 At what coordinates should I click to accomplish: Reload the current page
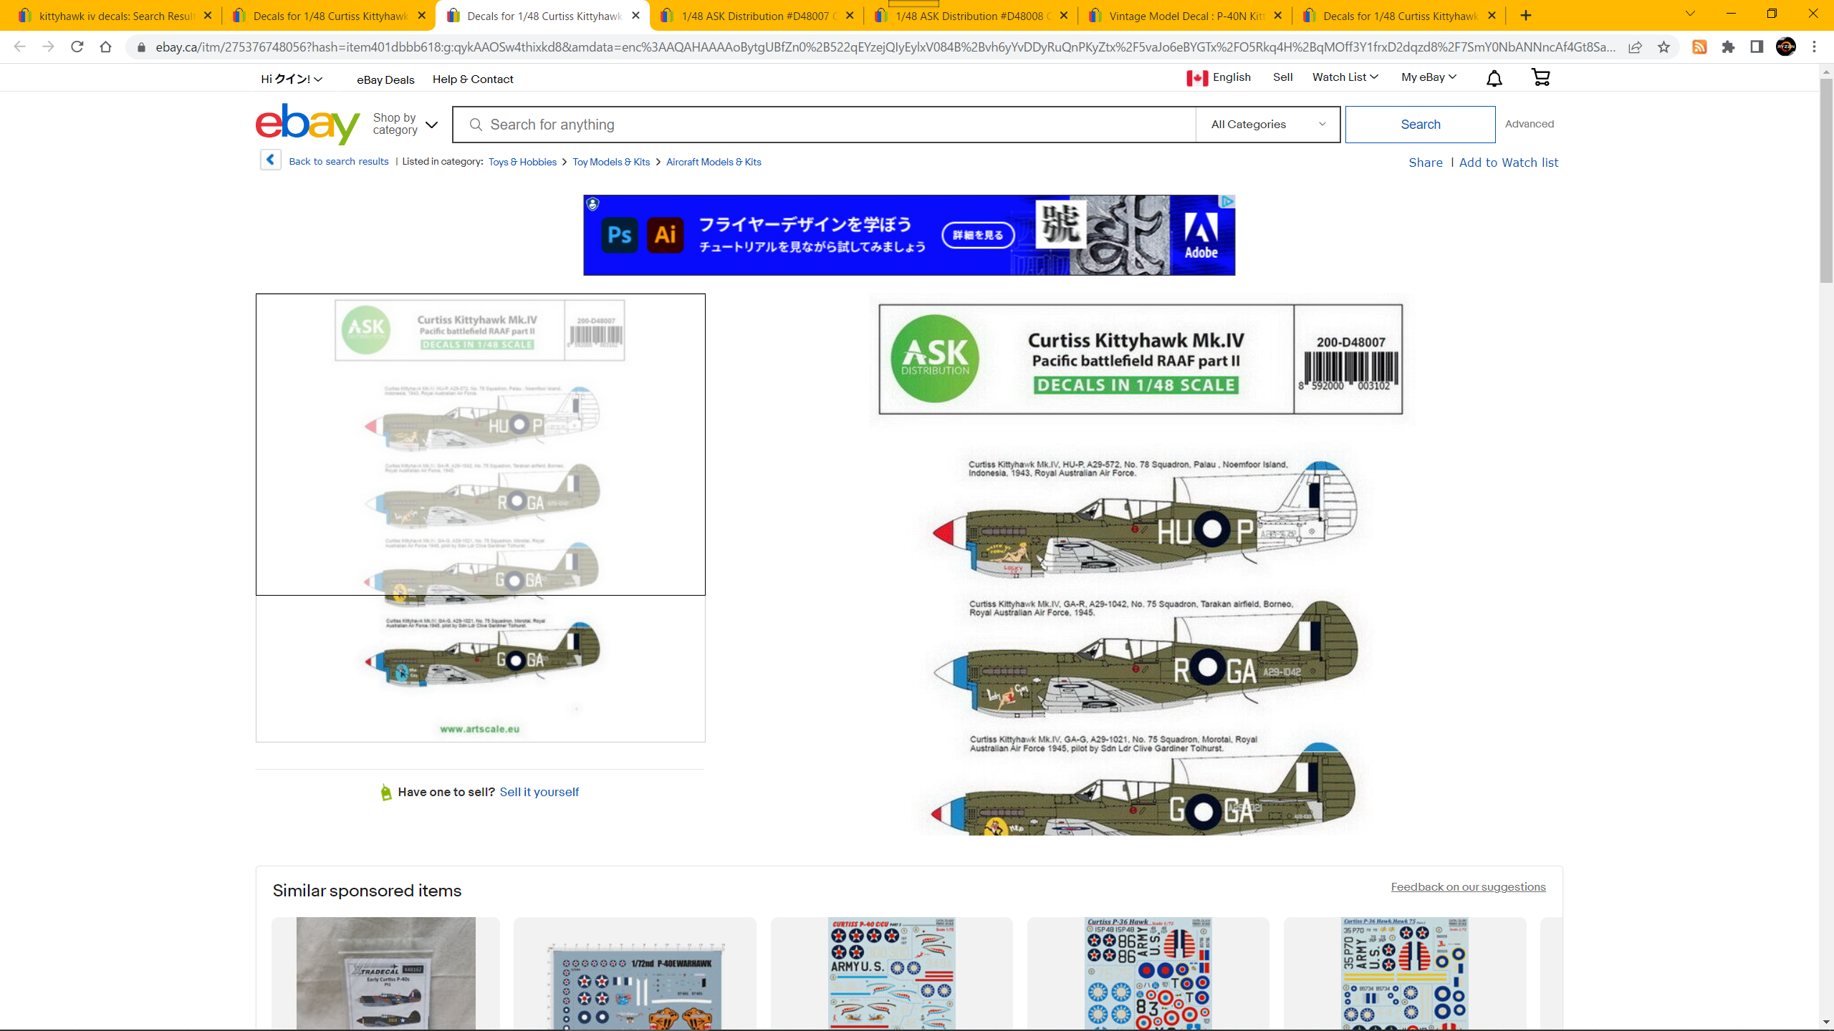(x=77, y=47)
